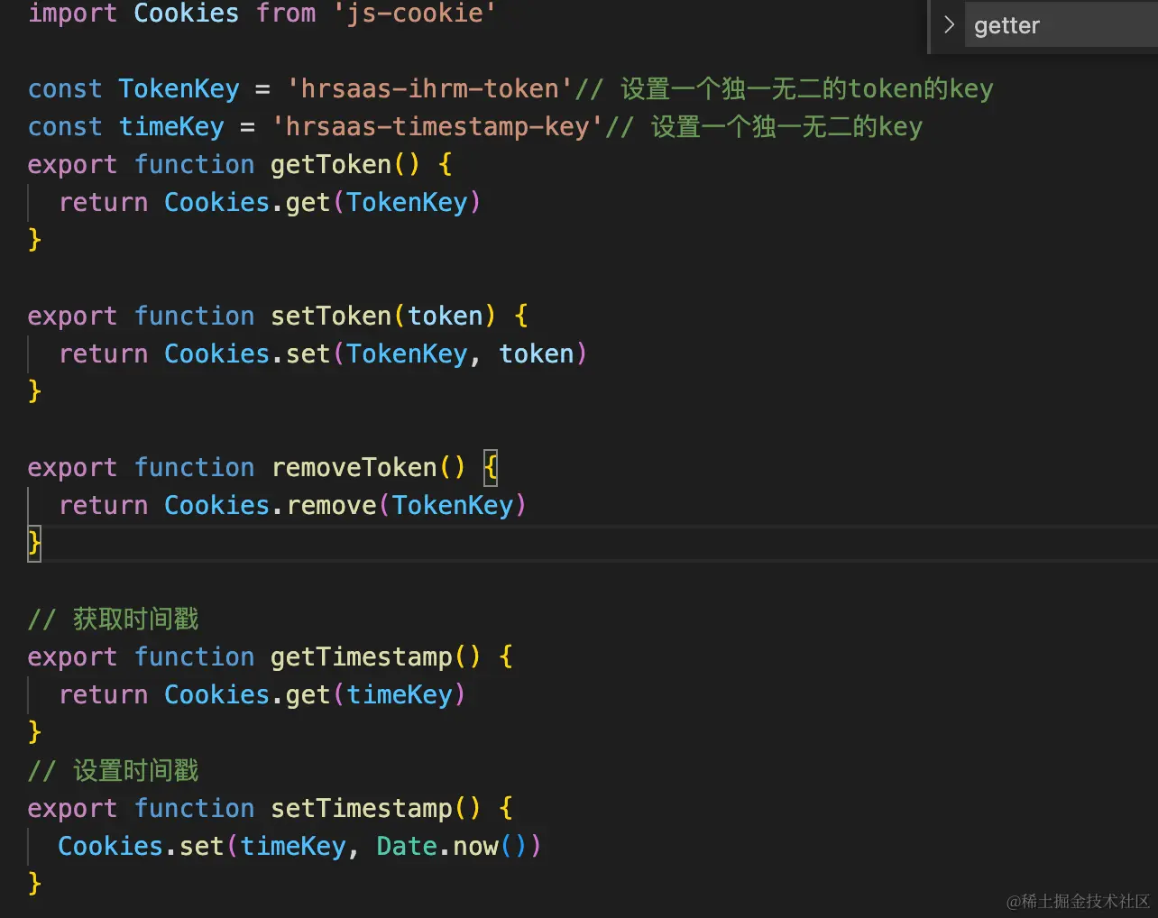The width and height of the screenshot is (1158, 918).
Task: Click the import keyword on the first line
Action: 72,13
